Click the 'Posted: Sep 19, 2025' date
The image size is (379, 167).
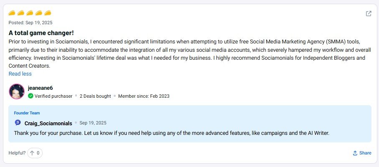coord(31,23)
